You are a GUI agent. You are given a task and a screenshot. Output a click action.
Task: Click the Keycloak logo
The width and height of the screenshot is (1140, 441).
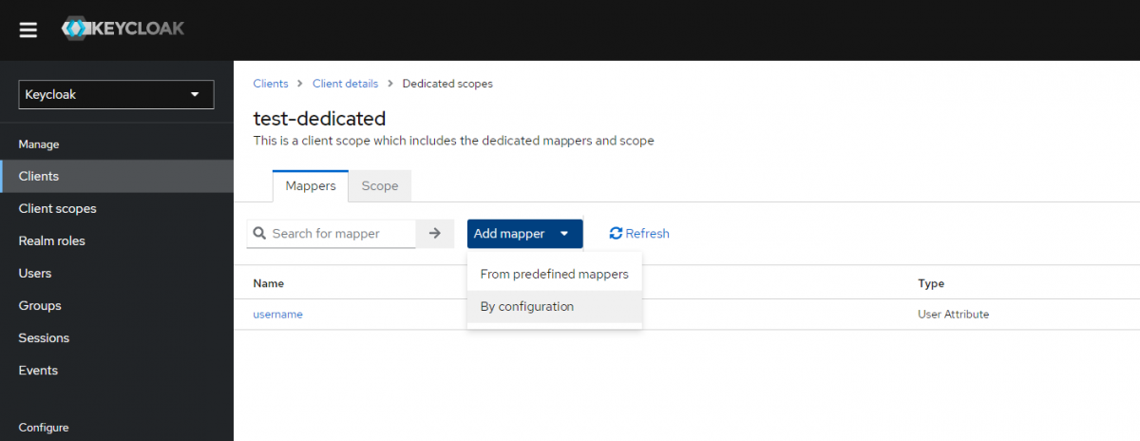(x=123, y=29)
